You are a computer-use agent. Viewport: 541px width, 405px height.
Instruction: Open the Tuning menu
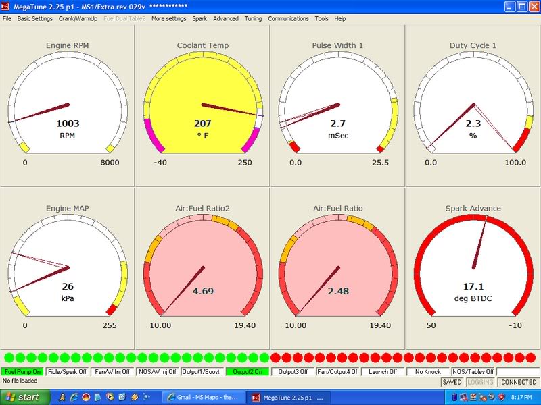click(253, 19)
